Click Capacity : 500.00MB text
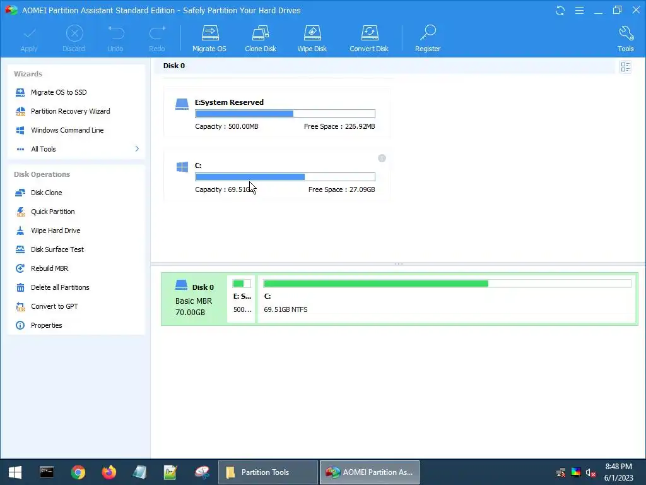The height and width of the screenshot is (485, 646). (226, 126)
